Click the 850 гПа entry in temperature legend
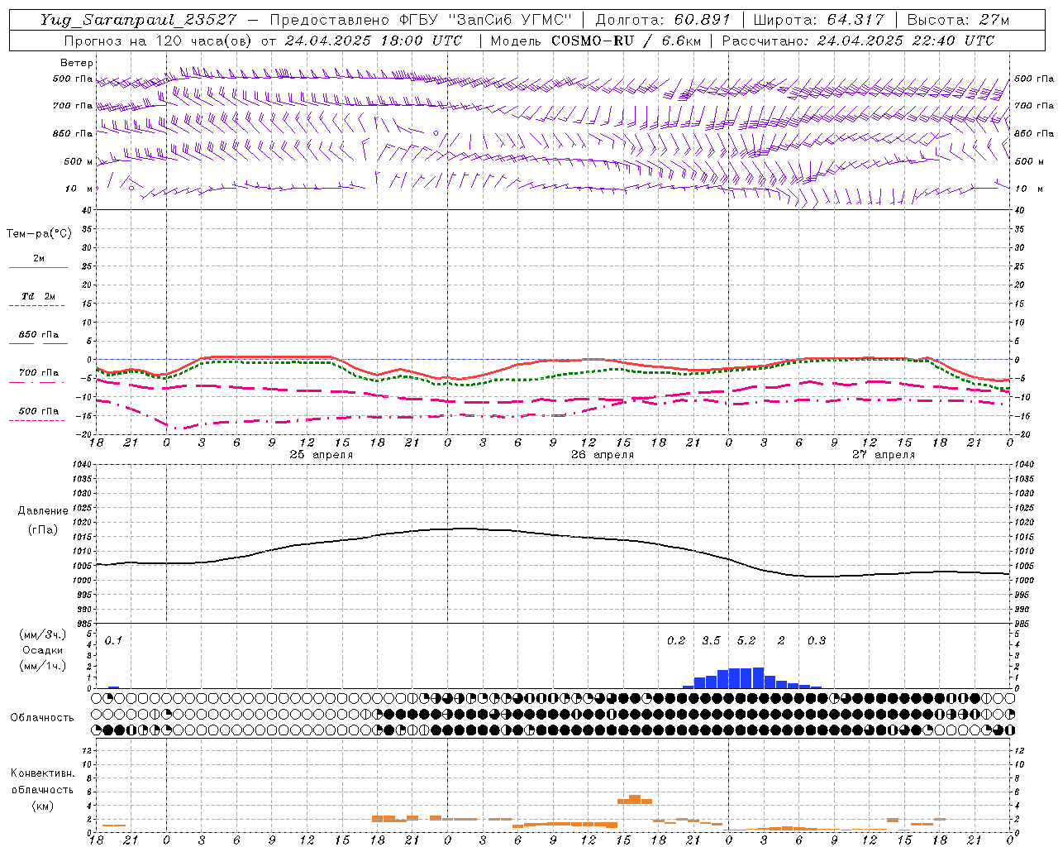 click(x=38, y=335)
